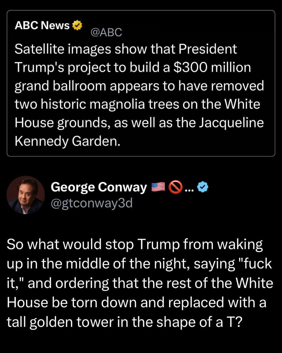Click ABC News gold verified badge
The width and height of the screenshot is (282, 353).
point(77,25)
